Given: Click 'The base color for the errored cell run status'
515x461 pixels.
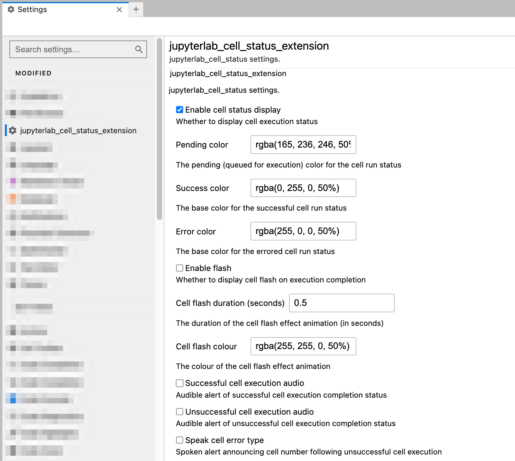Looking at the screenshot, I should click(x=255, y=251).
